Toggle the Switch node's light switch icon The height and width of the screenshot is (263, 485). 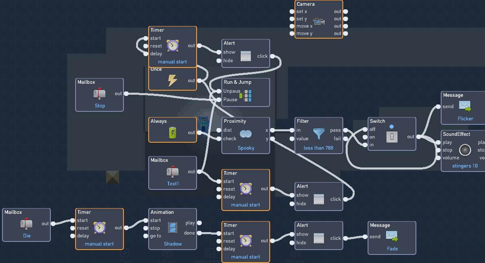coord(392,137)
